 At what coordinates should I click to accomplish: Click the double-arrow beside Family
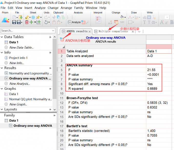click(x=54, y=115)
